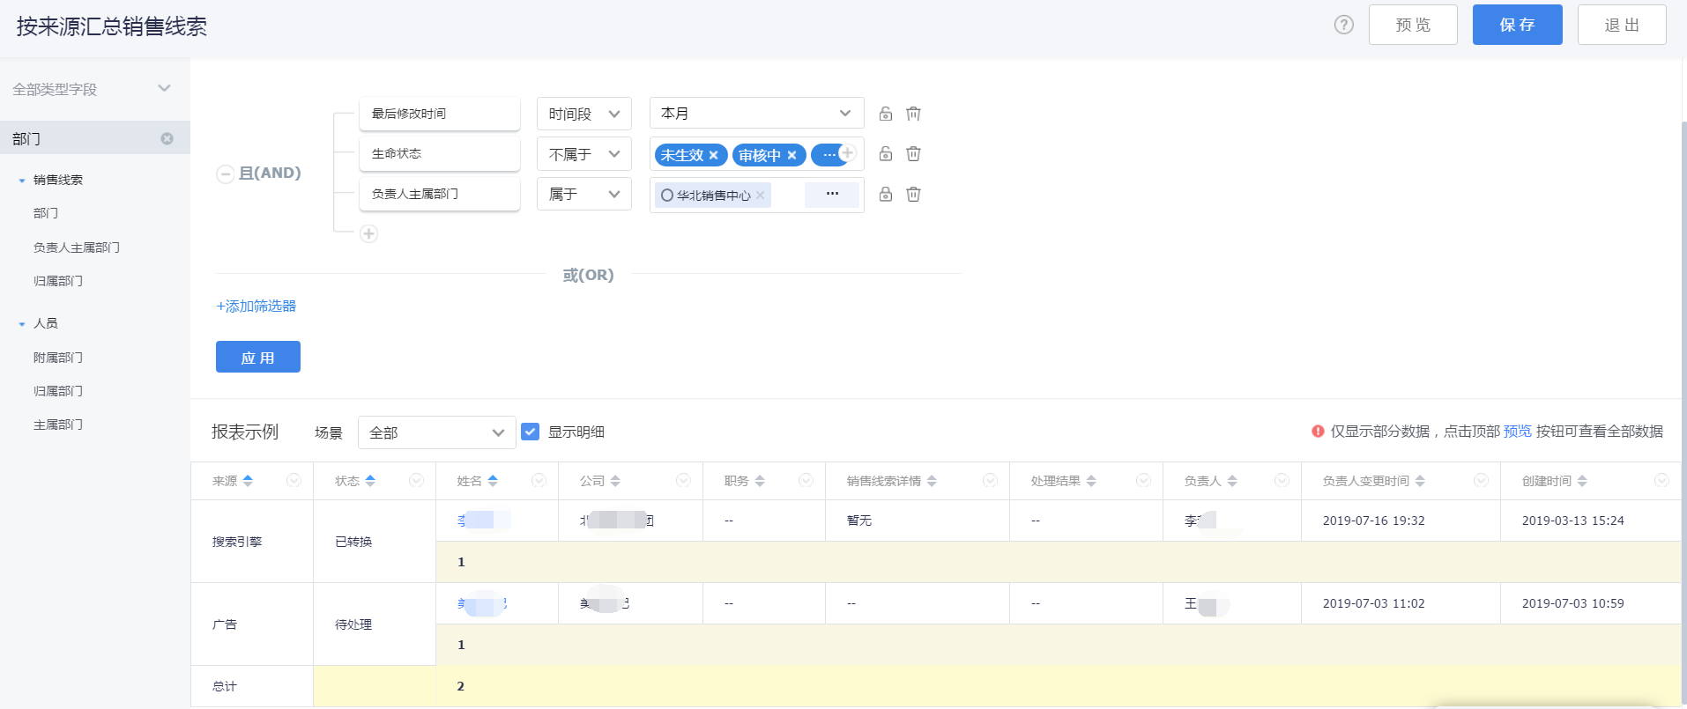Sort by the 负责人 column

[x=1232, y=481]
